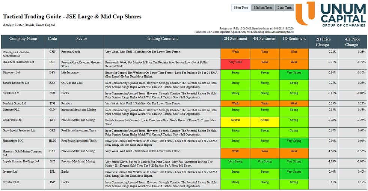Click the Gold Fields trading comment text

161,122
